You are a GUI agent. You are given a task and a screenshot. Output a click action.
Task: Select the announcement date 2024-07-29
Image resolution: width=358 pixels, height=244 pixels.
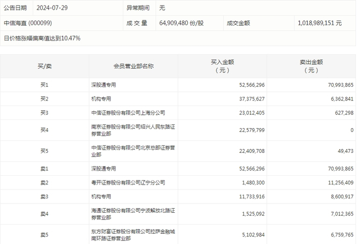click(52, 8)
